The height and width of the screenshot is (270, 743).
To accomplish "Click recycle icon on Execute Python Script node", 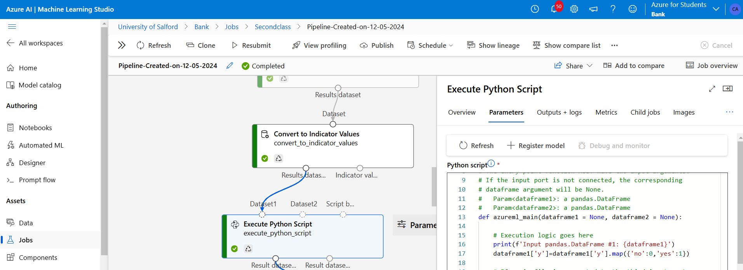I will [x=248, y=249].
